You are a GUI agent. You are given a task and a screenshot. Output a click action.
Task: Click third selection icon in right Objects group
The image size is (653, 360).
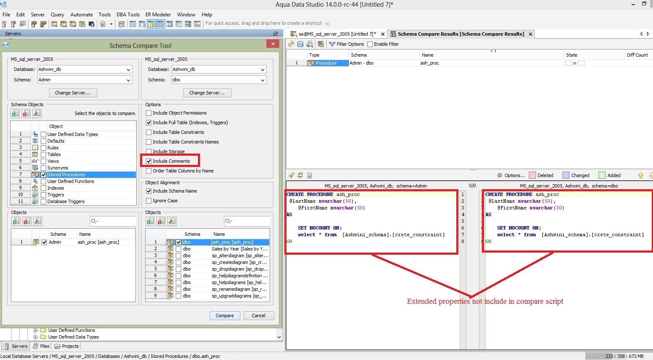point(172,221)
